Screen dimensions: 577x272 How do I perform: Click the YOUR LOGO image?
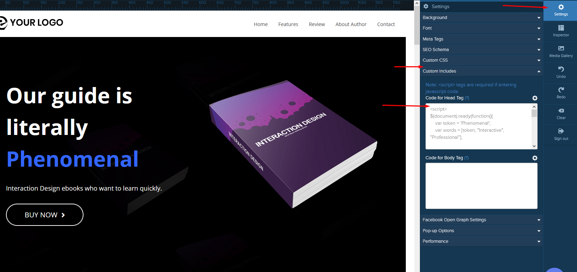(x=31, y=23)
